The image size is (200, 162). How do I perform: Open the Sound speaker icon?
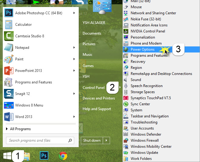pos(126,80)
